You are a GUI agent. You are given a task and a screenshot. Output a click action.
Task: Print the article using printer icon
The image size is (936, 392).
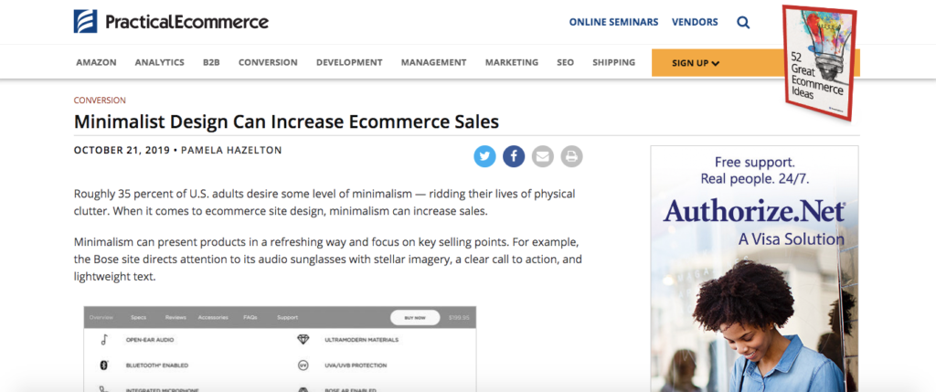571,157
